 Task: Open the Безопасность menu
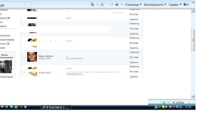coord(155,5)
